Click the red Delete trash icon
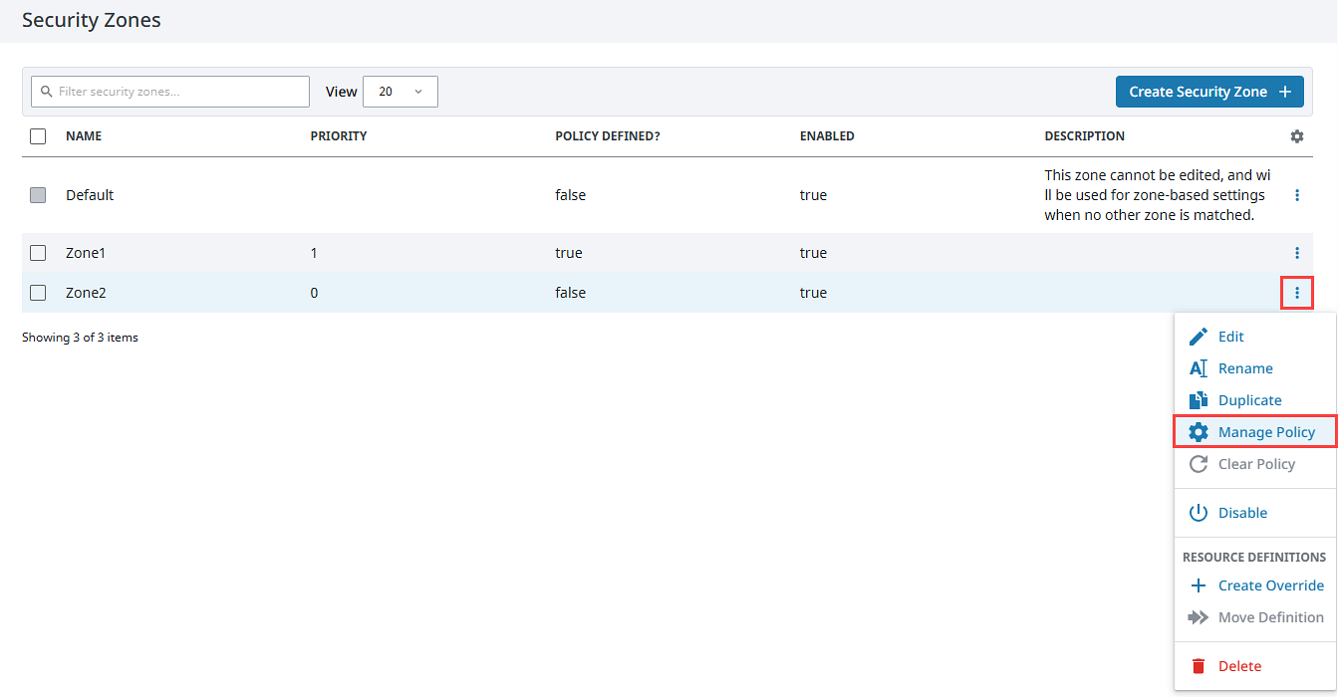1338x697 pixels. click(x=1199, y=666)
